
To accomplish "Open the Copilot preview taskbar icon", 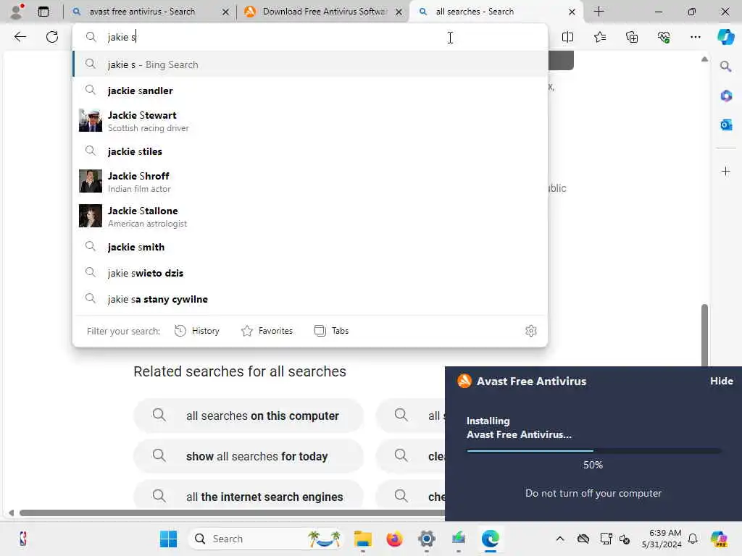I will tap(719, 539).
